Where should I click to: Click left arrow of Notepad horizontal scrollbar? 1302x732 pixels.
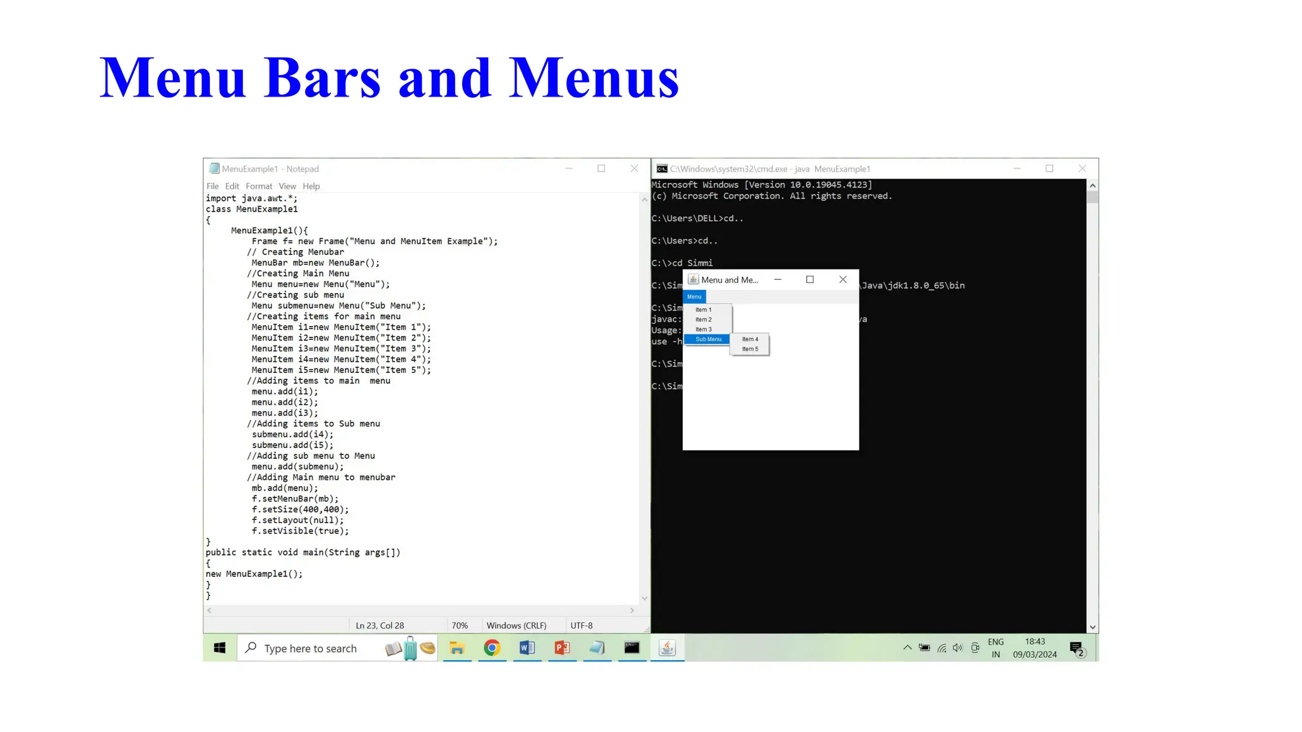(x=209, y=611)
